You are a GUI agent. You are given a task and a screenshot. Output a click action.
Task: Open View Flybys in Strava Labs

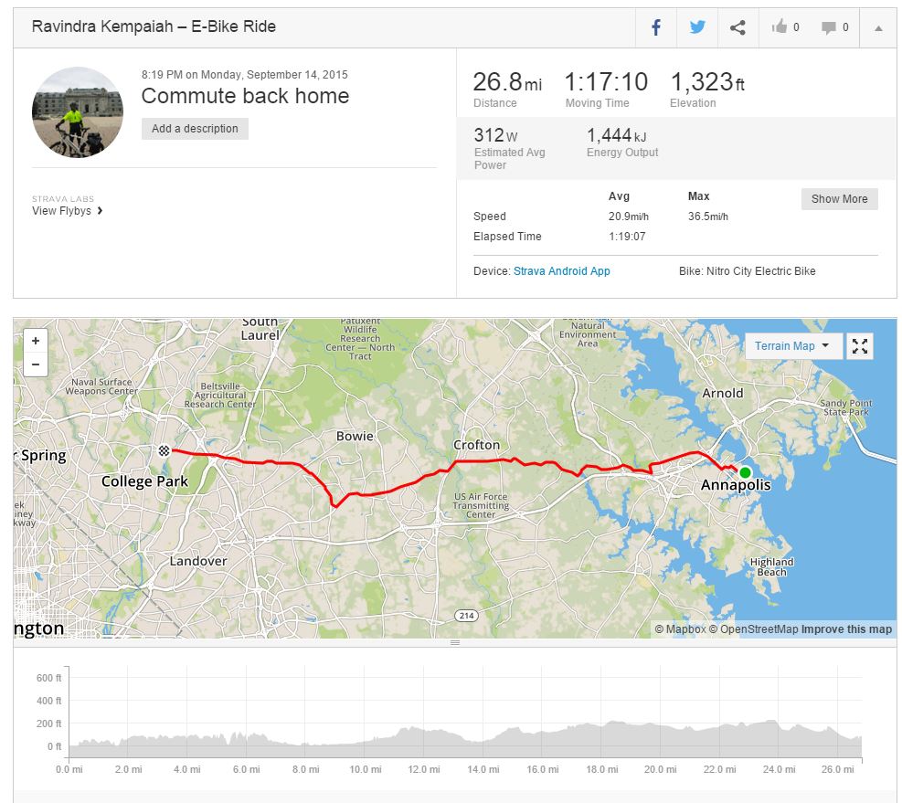[68, 211]
